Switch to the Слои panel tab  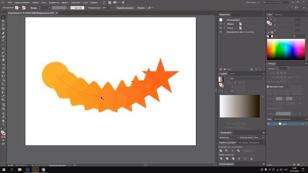click(269, 119)
